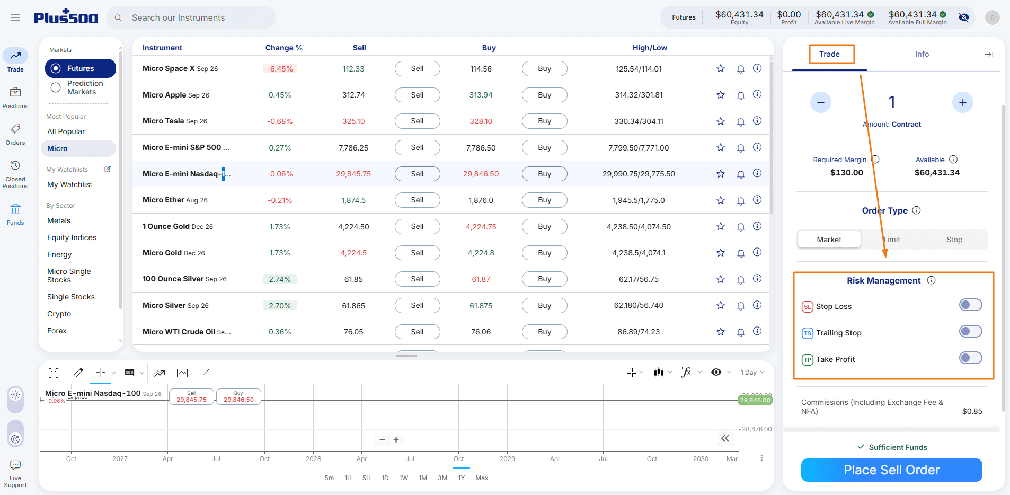Image resolution: width=1010 pixels, height=495 pixels.
Task: Expand the chart type candlestick dropdown
Action: 662,373
